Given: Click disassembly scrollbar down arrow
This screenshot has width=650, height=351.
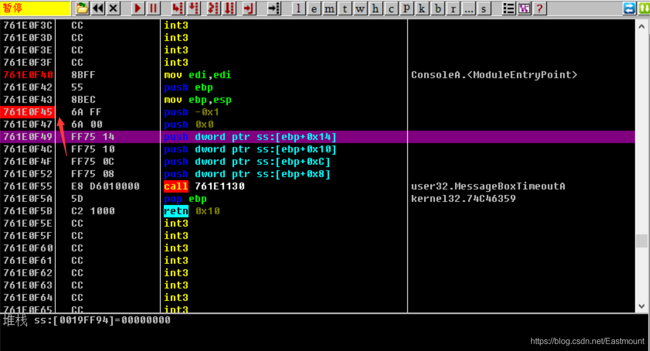Looking at the screenshot, I should (641, 306).
